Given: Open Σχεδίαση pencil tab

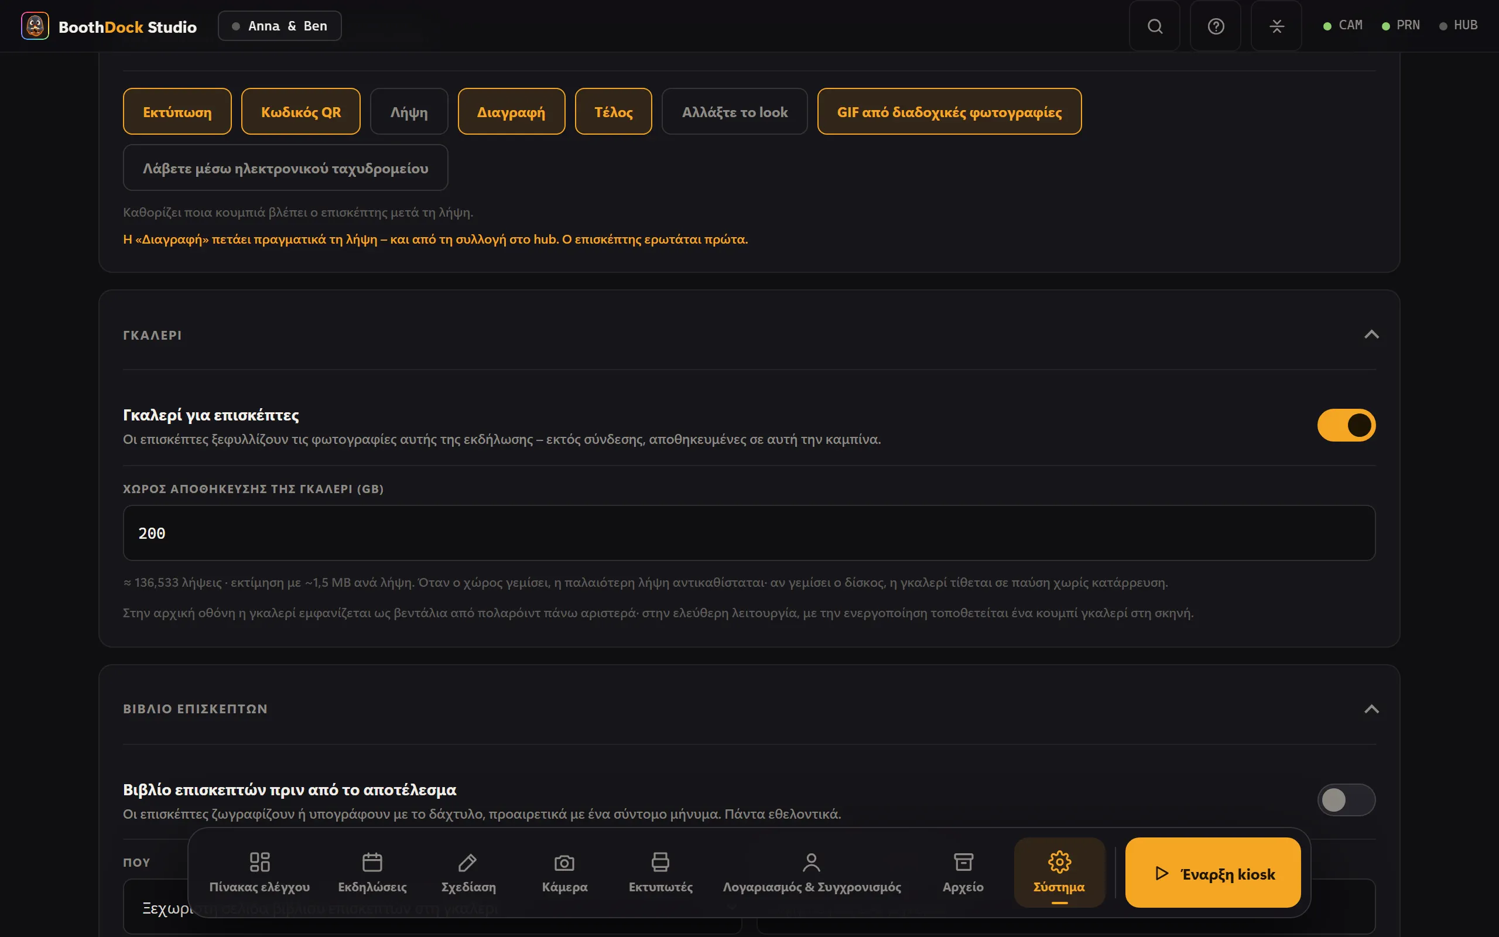Looking at the screenshot, I should (x=468, y=873).
